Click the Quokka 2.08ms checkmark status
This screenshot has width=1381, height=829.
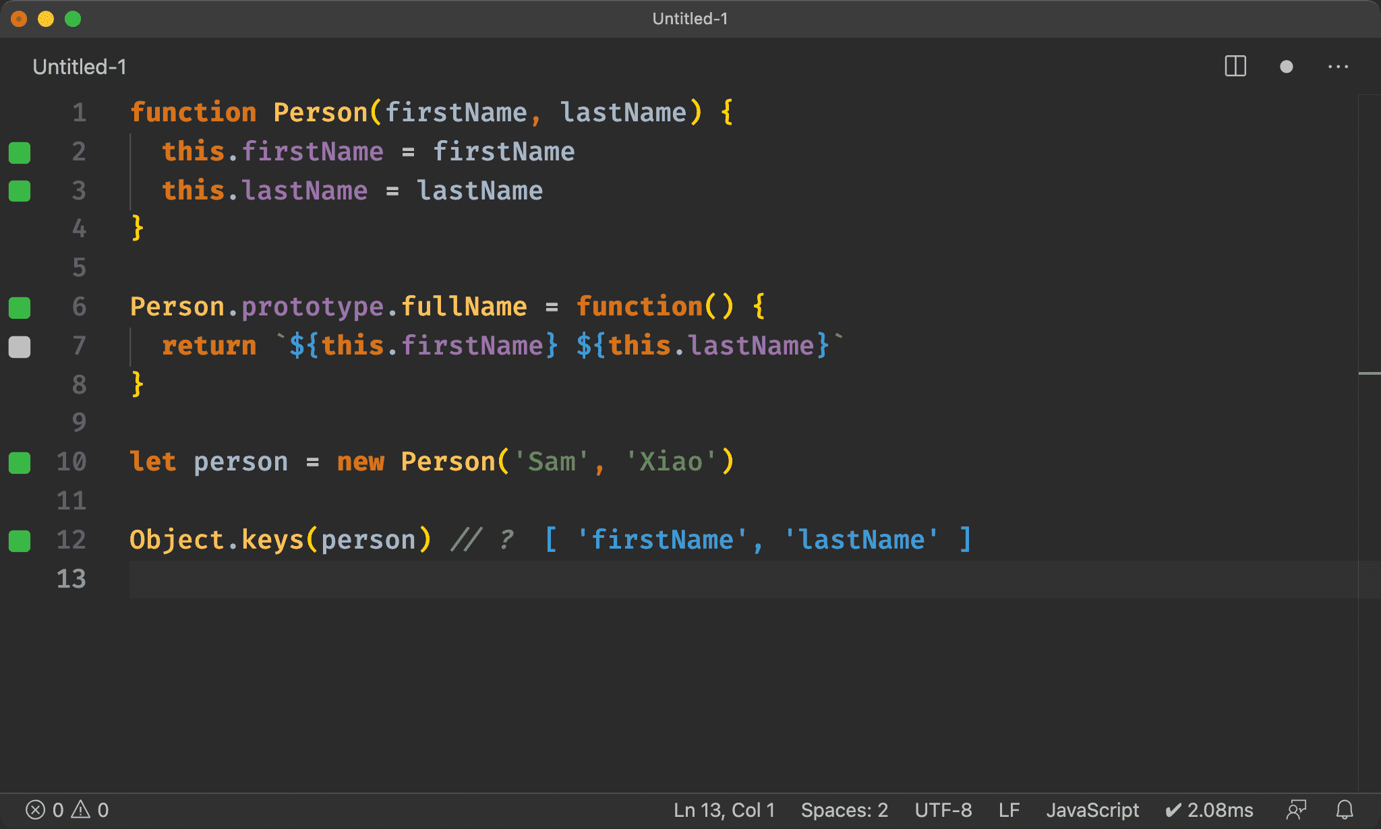tap(1208, 809)
